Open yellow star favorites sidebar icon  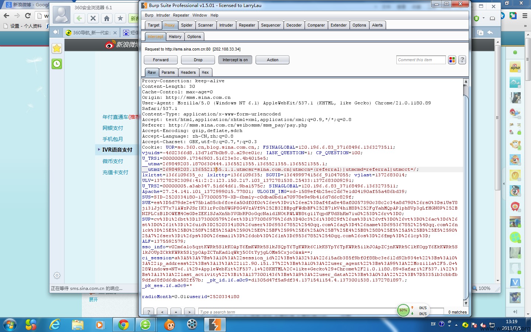[57, 48]
